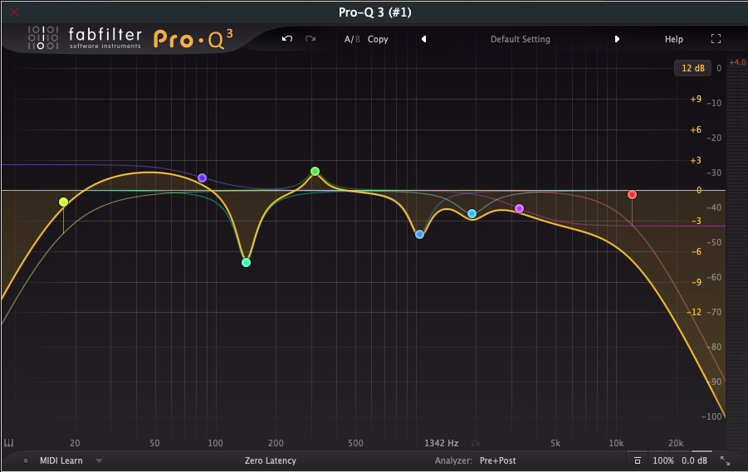The image size is (748, 472).
Task: Open Zero Latency processing mode menu
Action: click(271, 460)
